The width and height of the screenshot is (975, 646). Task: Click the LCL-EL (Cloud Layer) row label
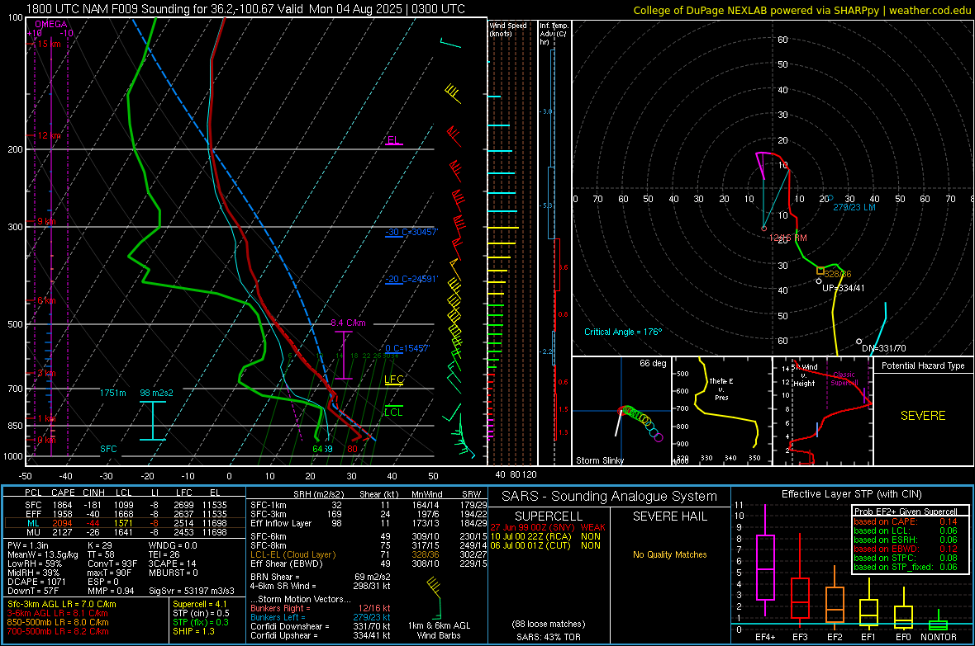(x=292, y=554)
